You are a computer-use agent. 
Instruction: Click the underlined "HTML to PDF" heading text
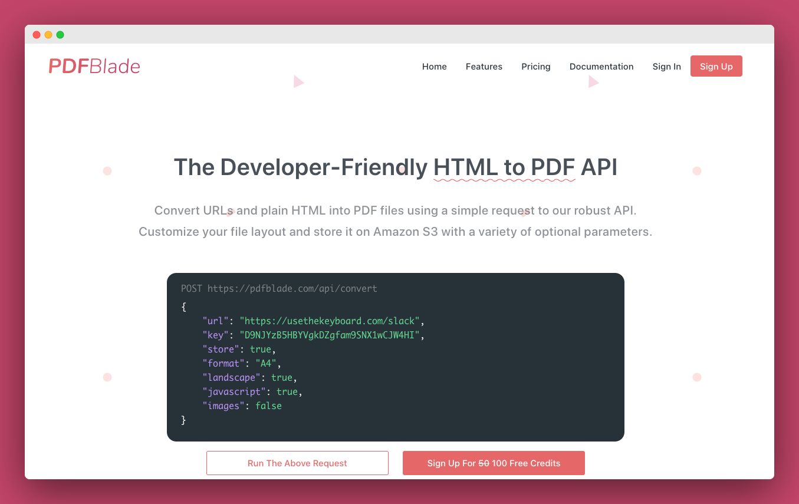pos(504,168)
